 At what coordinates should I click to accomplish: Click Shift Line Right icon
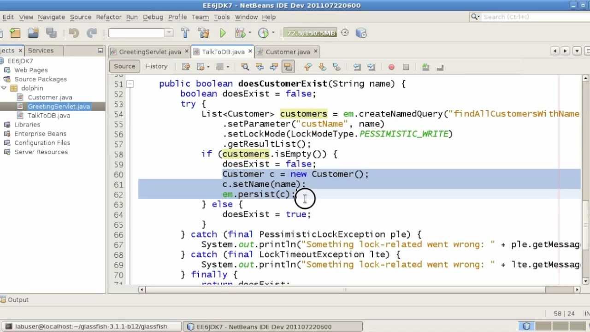pyautogui.click(x=371, y=67)
